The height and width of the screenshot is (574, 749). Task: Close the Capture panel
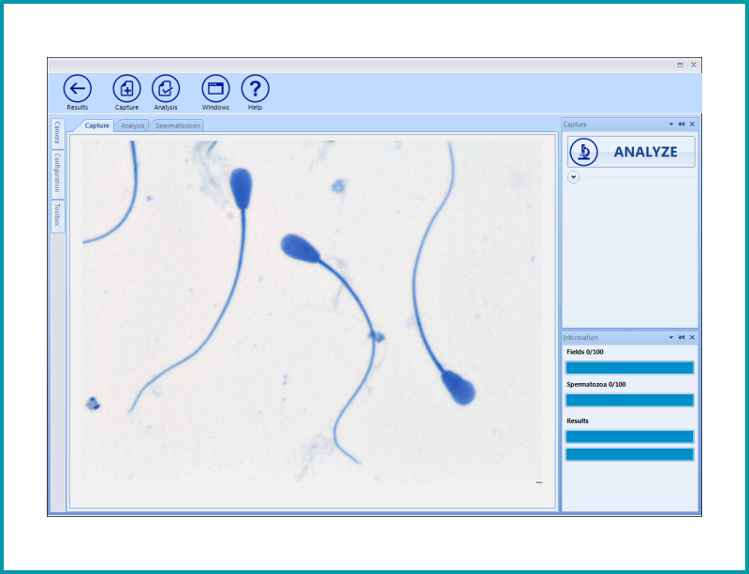point(692,125)
